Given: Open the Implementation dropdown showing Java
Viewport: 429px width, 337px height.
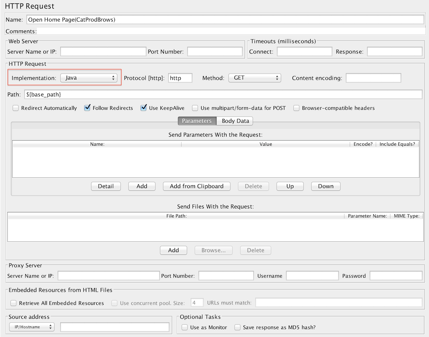Looking at the screenshot, I should (x=89, y=78).
